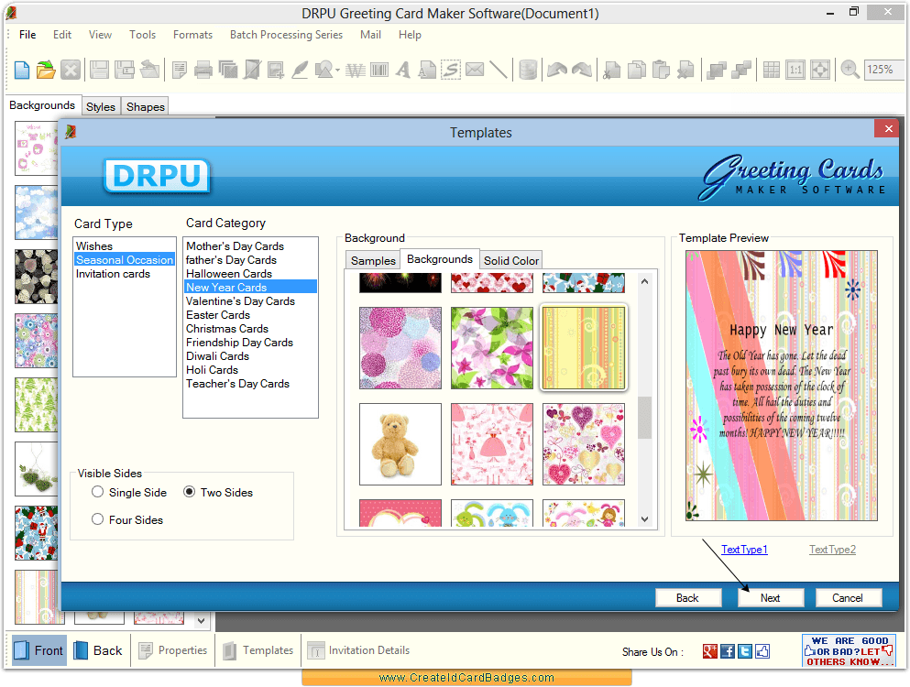
Task: Open a file with the folder icon
Action: [46, 71]
